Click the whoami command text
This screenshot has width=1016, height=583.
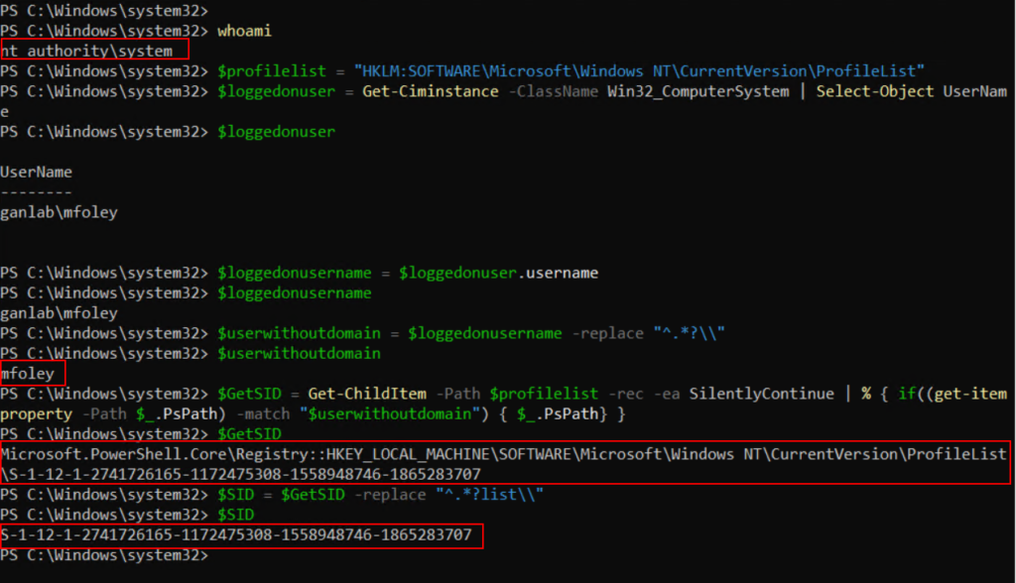[x=244, y=31]
